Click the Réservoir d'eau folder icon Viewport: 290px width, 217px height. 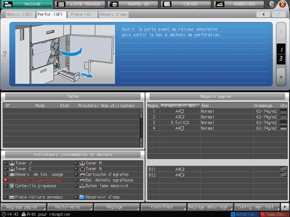click(82, 197)
